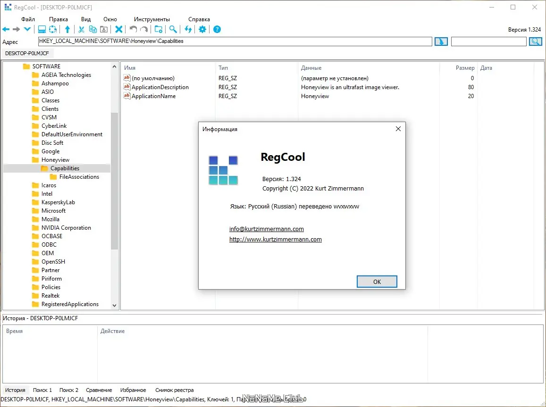
Task: Close the Информация dialog with X
Action: [398, 129]
